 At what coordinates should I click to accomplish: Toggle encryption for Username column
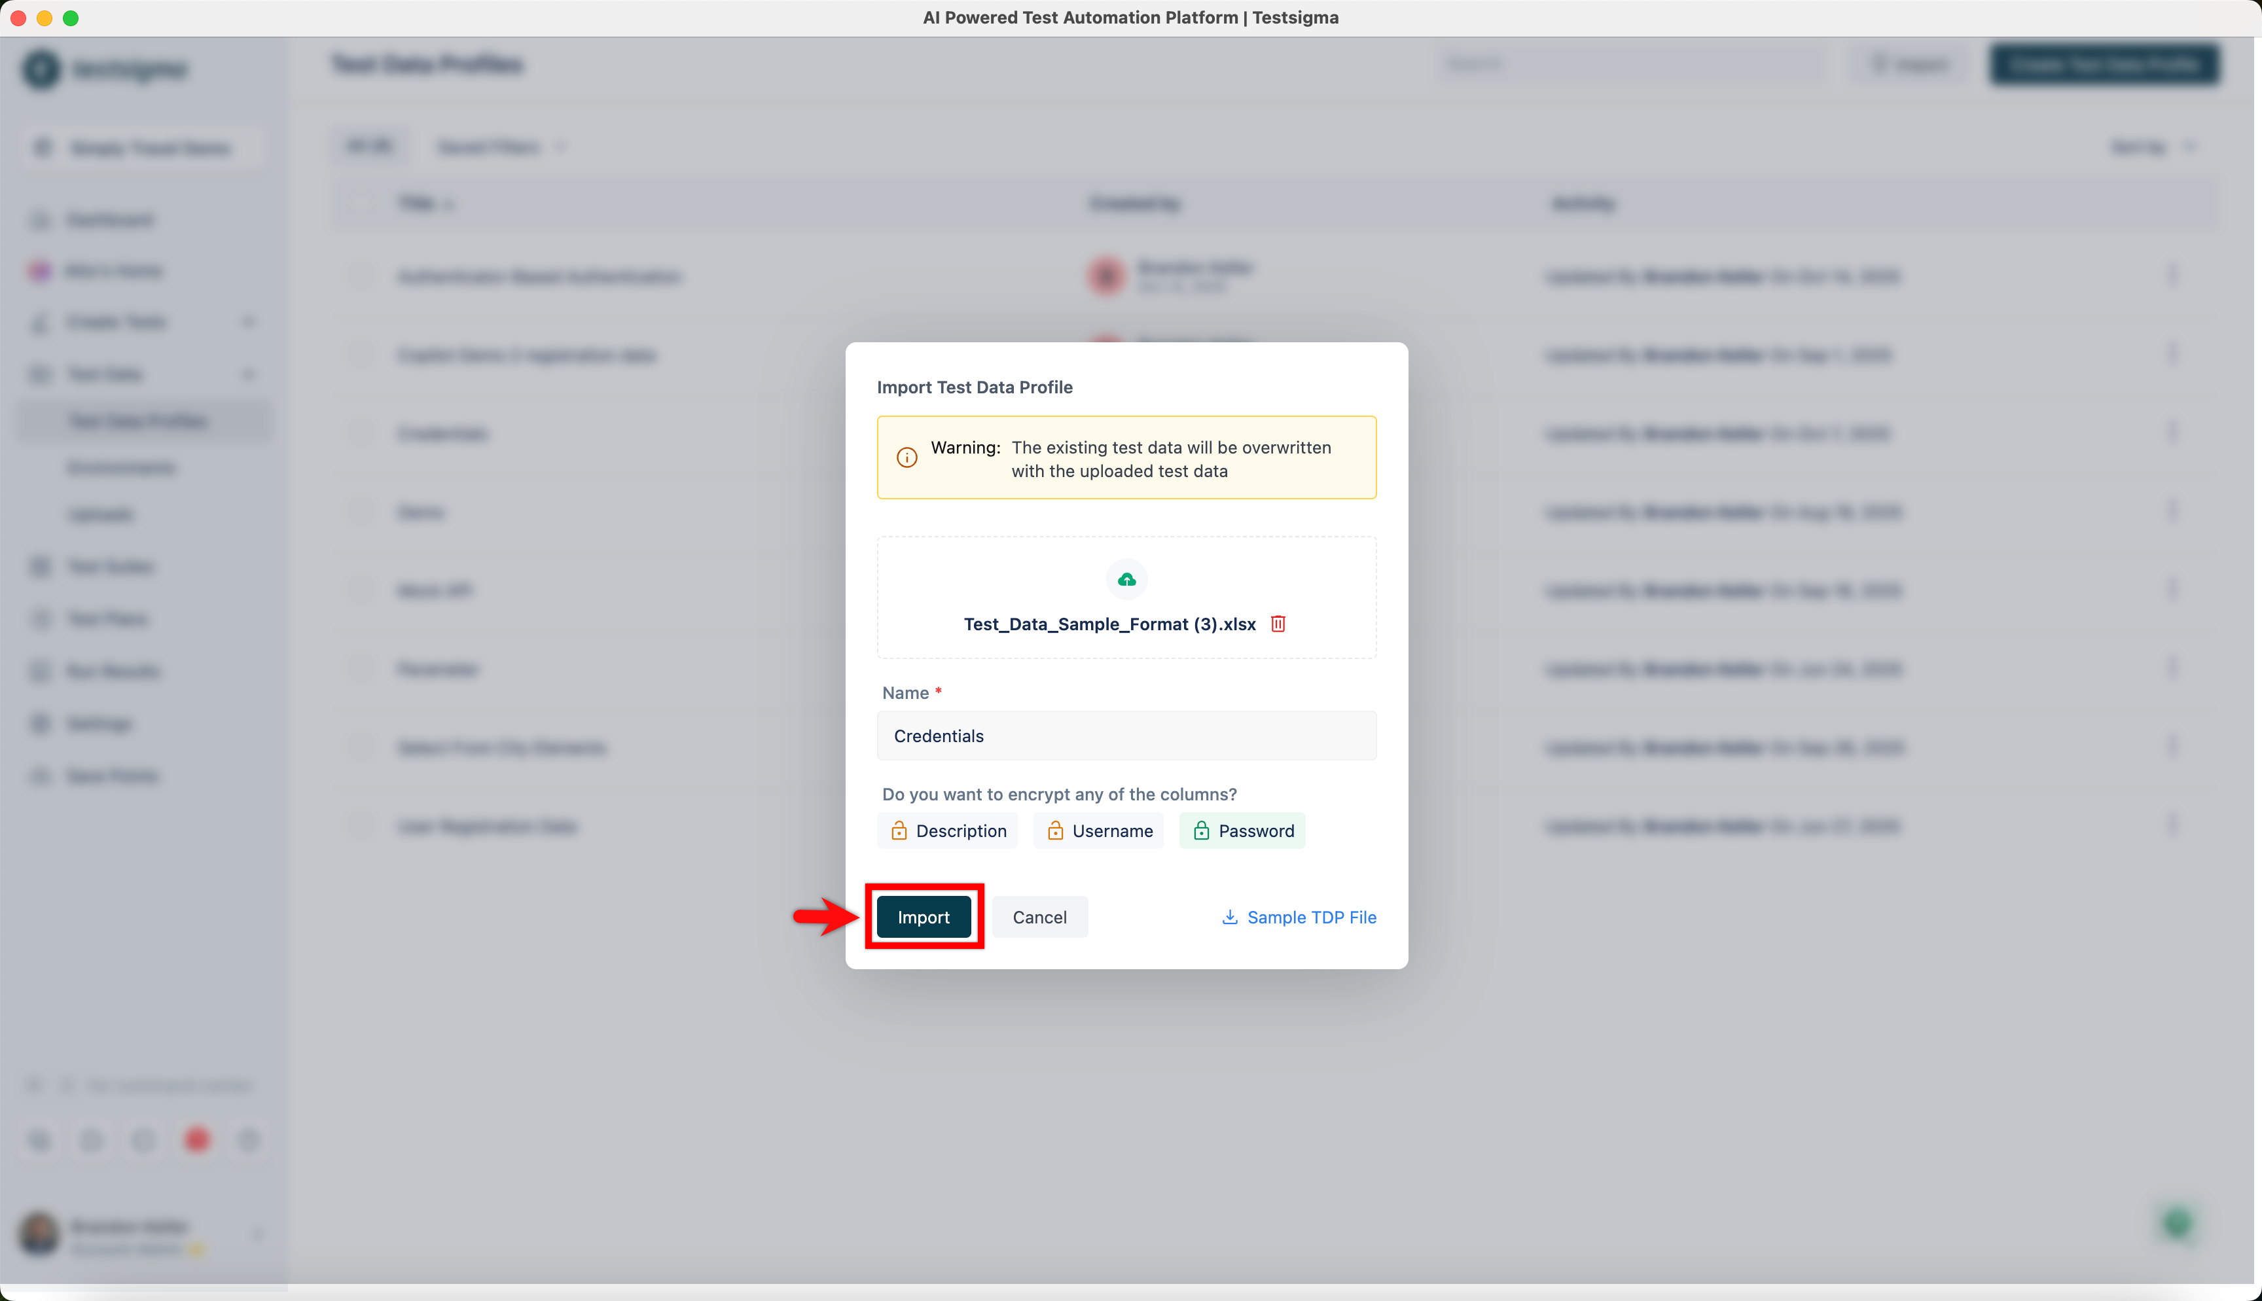point(1099,831)
